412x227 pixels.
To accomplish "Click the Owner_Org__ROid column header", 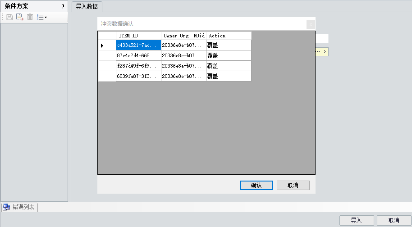I will 183,36.
